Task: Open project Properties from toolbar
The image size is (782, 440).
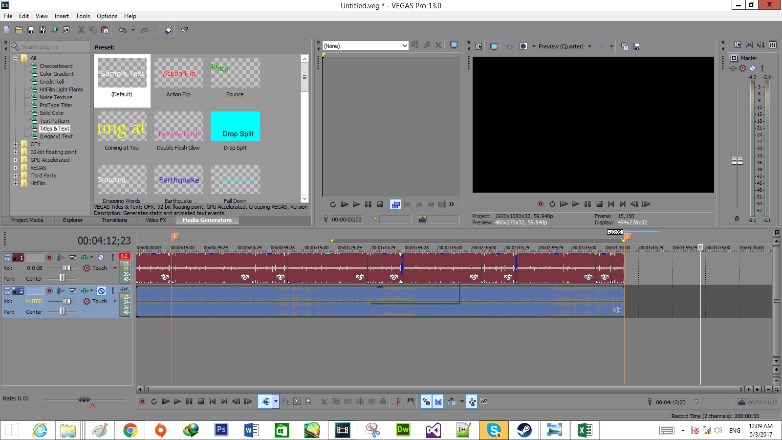Action: tap(66, 30)
